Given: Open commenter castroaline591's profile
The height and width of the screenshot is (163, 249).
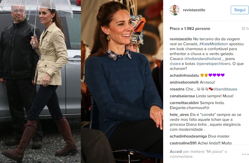Looking at the screenshot, I should [183, 143].
